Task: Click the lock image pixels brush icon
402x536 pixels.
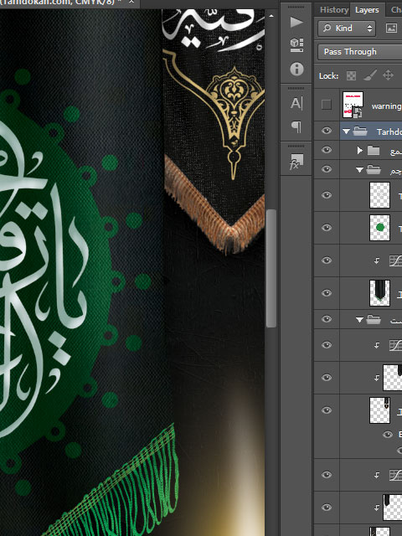Action: (370, 75)
